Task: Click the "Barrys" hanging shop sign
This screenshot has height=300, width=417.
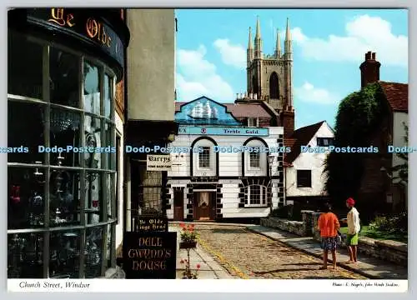Action: [159, 162]
